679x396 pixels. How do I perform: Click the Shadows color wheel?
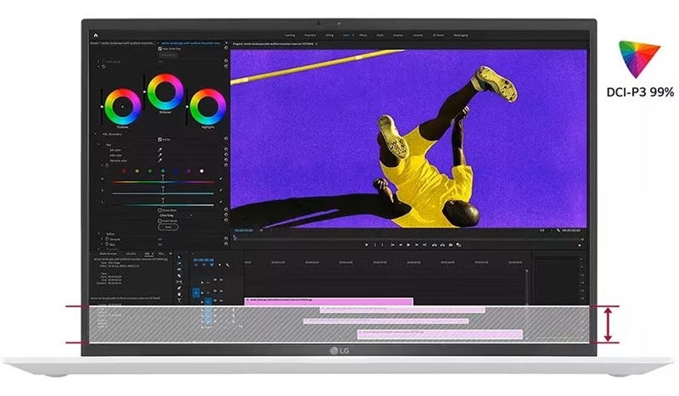[x=122, y=107]
